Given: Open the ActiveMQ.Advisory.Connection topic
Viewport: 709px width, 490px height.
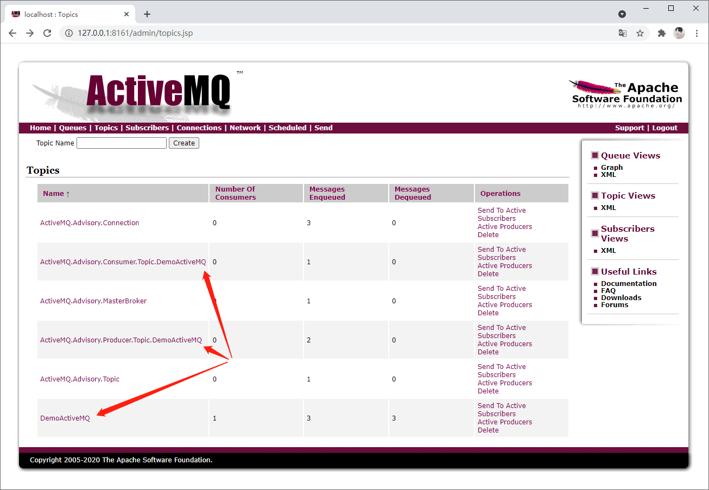Looking at the screenshot, I should pyautogui.click(x=90, y=223).
